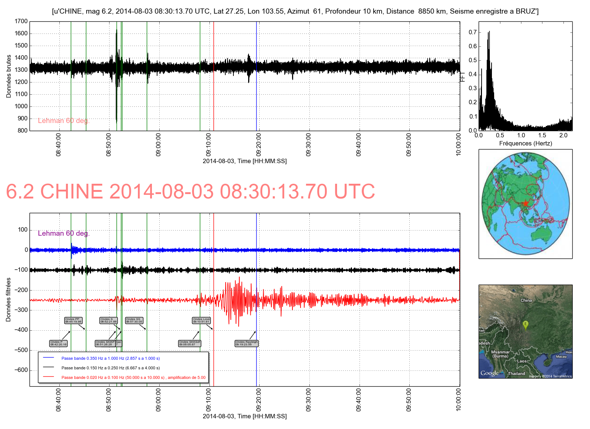Click the Ondes PP annotation label
Screen dimensions: 590x429
tap(73, 321)
